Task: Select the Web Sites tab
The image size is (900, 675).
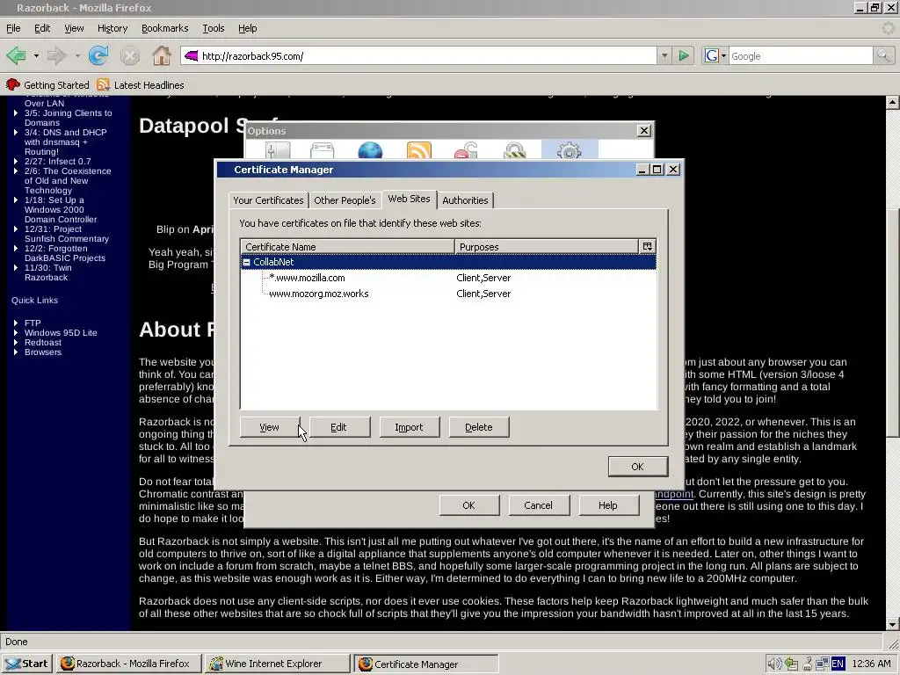Action: pos(409,199)
